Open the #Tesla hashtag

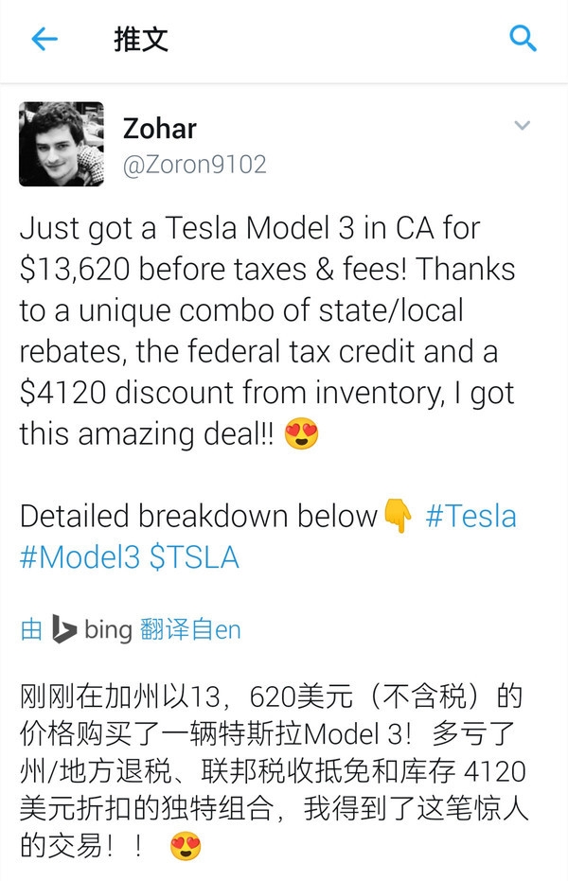click(471, 516)
